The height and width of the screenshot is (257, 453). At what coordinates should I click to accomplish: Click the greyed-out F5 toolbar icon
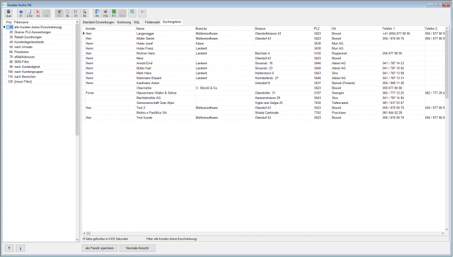click(x=59, y=13)
